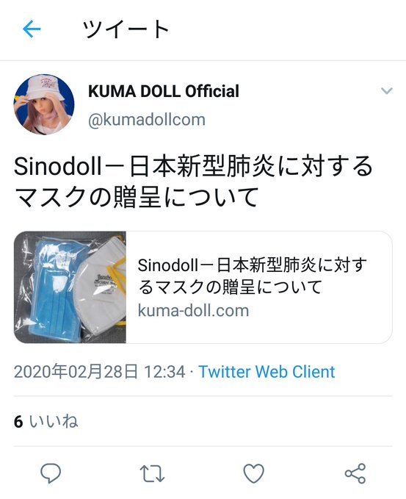This screenshot has height=499, width=406.
Task: Go back using the blue arrow
Action: point(32,29)
